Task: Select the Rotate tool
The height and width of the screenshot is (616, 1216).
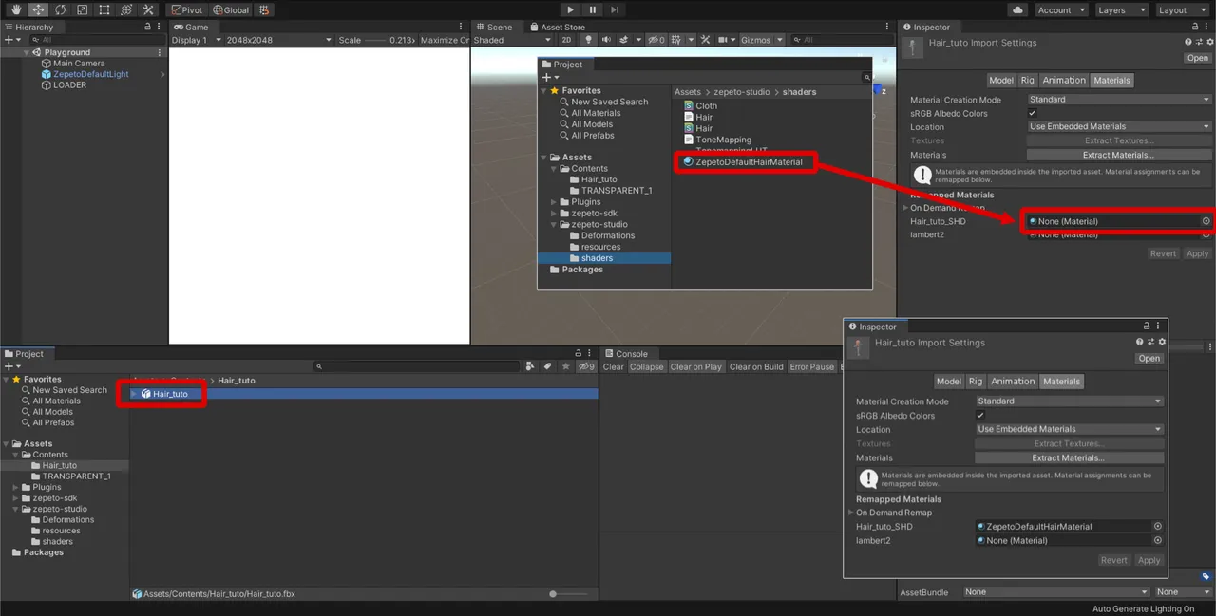Action: pyautogui.click(x=60, y=9)
